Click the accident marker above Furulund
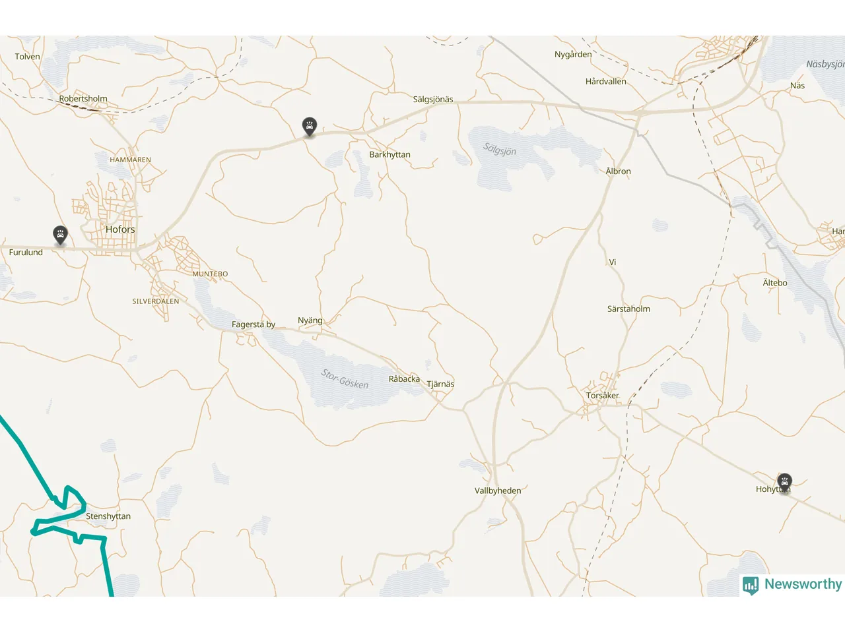This screenshot has height=633, width=845. click(60, 235)
